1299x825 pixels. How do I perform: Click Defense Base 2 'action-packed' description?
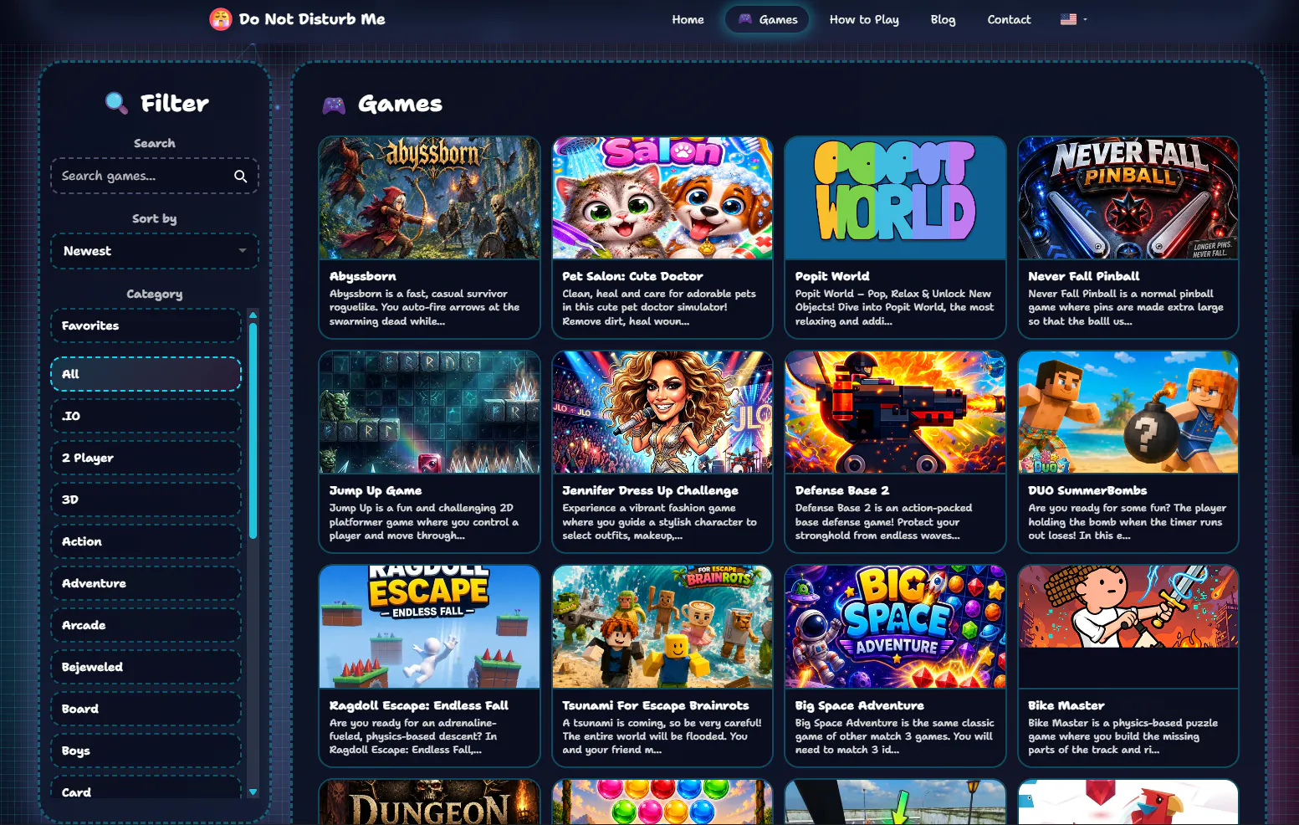pos(883,521)
